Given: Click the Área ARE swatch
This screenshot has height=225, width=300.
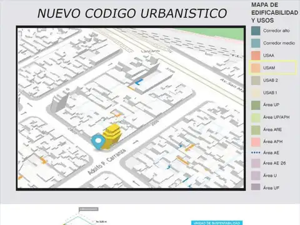Looking at the screenshot, I should (x=256, y=129).
